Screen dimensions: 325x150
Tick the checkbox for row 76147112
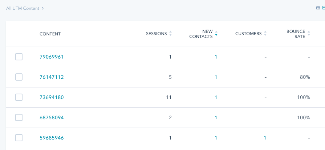click(19, 77)
